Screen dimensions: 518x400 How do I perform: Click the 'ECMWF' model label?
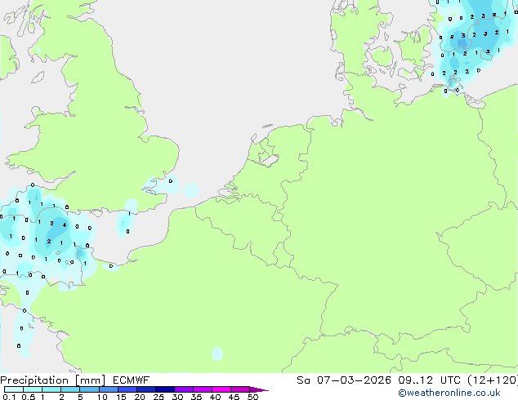132,380
